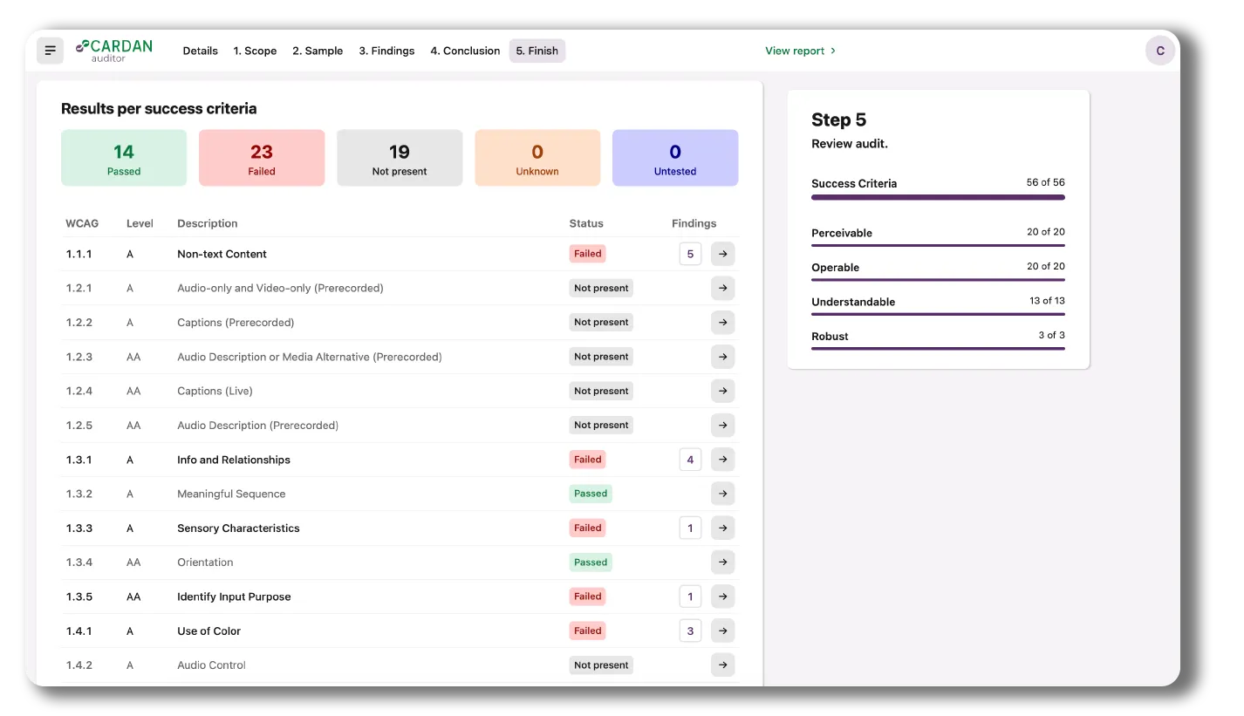Open arrow for 1.1.1 Non-text Content
Screen dimensions: 1244x716
pyautogui.click(x=722, y=254)
